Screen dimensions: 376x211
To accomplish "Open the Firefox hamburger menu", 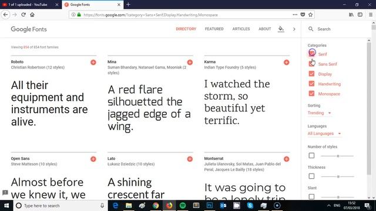I will coord(371,15).
